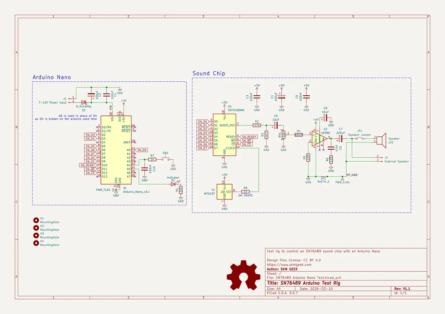Click the Indicator LED D1 symbol

(173, 184)
